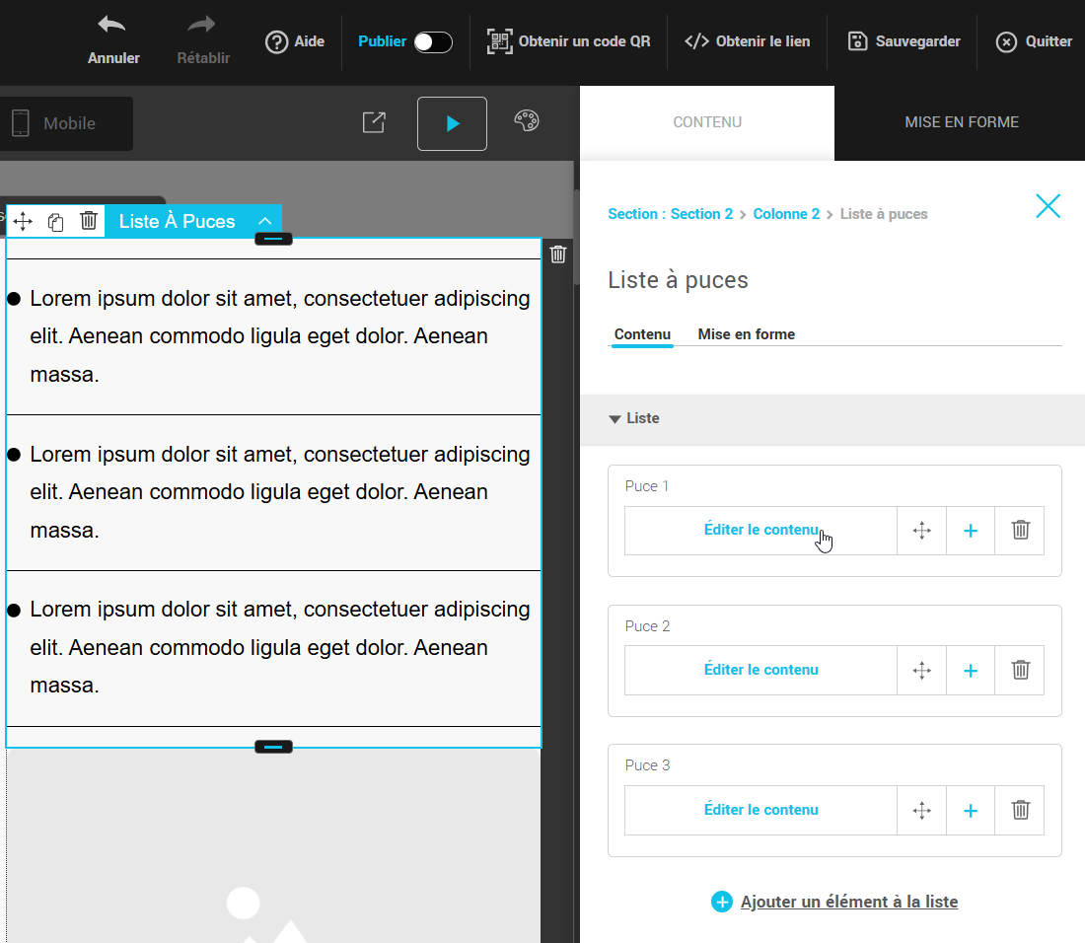The width and height of the screenshot is (1085, 943).
Task: Open the color palette theme icon
Action: coord(527,121)
